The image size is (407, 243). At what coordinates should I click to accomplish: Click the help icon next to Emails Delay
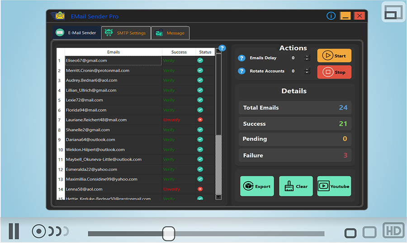(241, 58)
